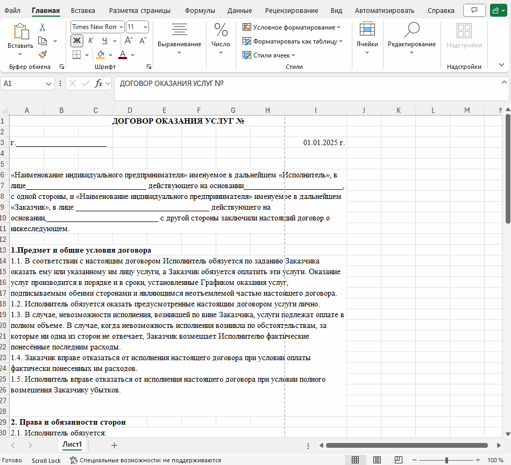511x465 pixels.
Task: Open the Формулы ribbon tab
Action: coord(200,10)
